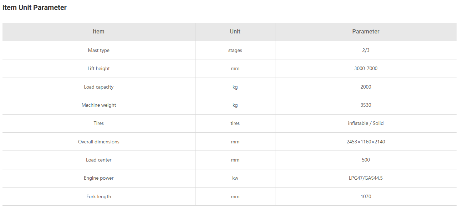Click the Load center row label
The width and height of the screenshot is (468, 211).
coord(99,160)
